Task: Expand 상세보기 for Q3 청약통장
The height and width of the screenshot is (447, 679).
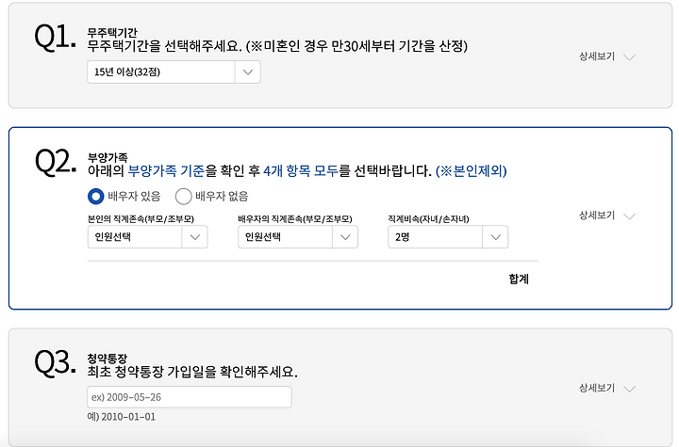Action: [606, 389]
